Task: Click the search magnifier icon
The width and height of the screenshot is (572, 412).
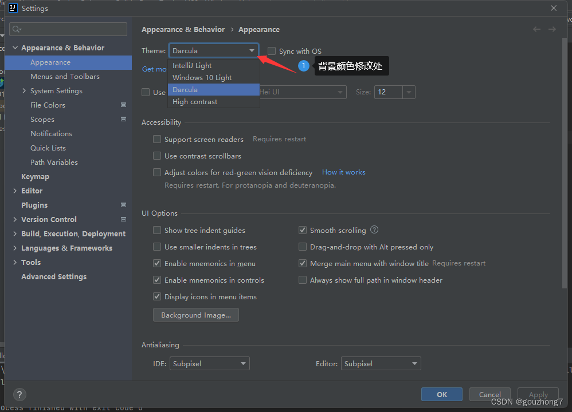Action: coord(17,29)
